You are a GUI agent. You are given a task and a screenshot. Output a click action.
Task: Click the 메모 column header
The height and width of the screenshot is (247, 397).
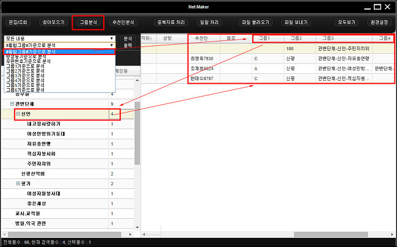click(x=236, y=39)
